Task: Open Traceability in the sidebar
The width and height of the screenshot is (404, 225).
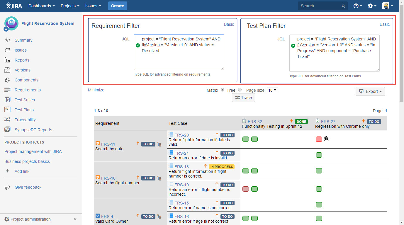Action: (25, 120)
